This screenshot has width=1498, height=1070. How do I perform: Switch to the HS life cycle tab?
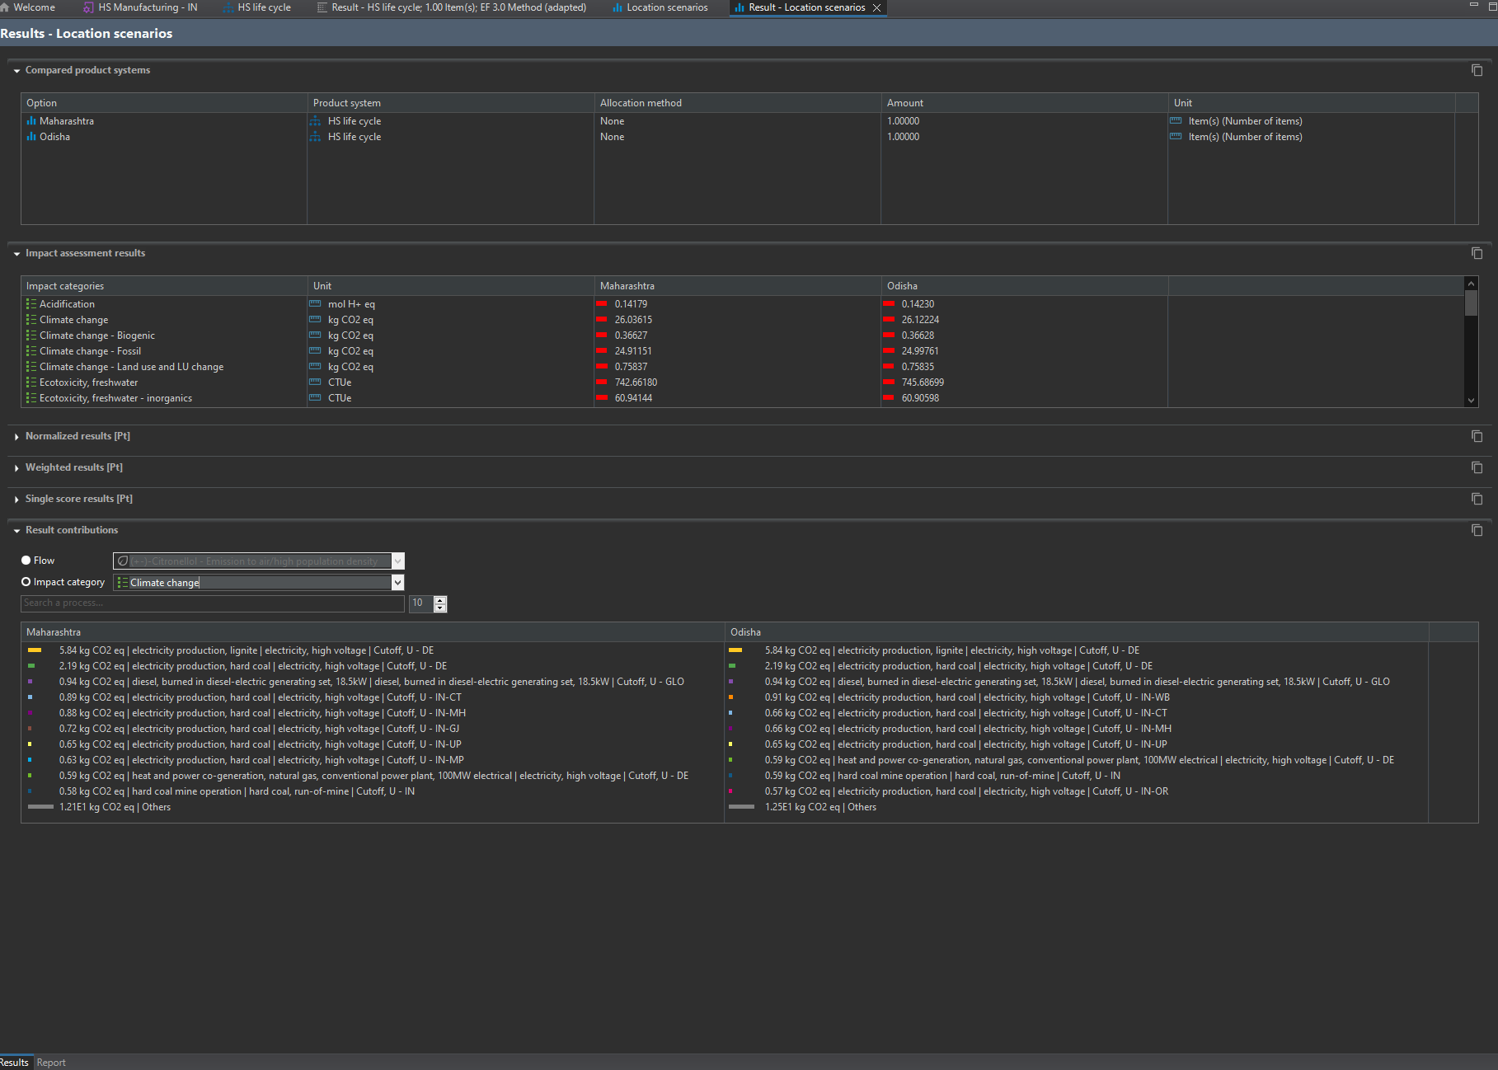(263, 7)
